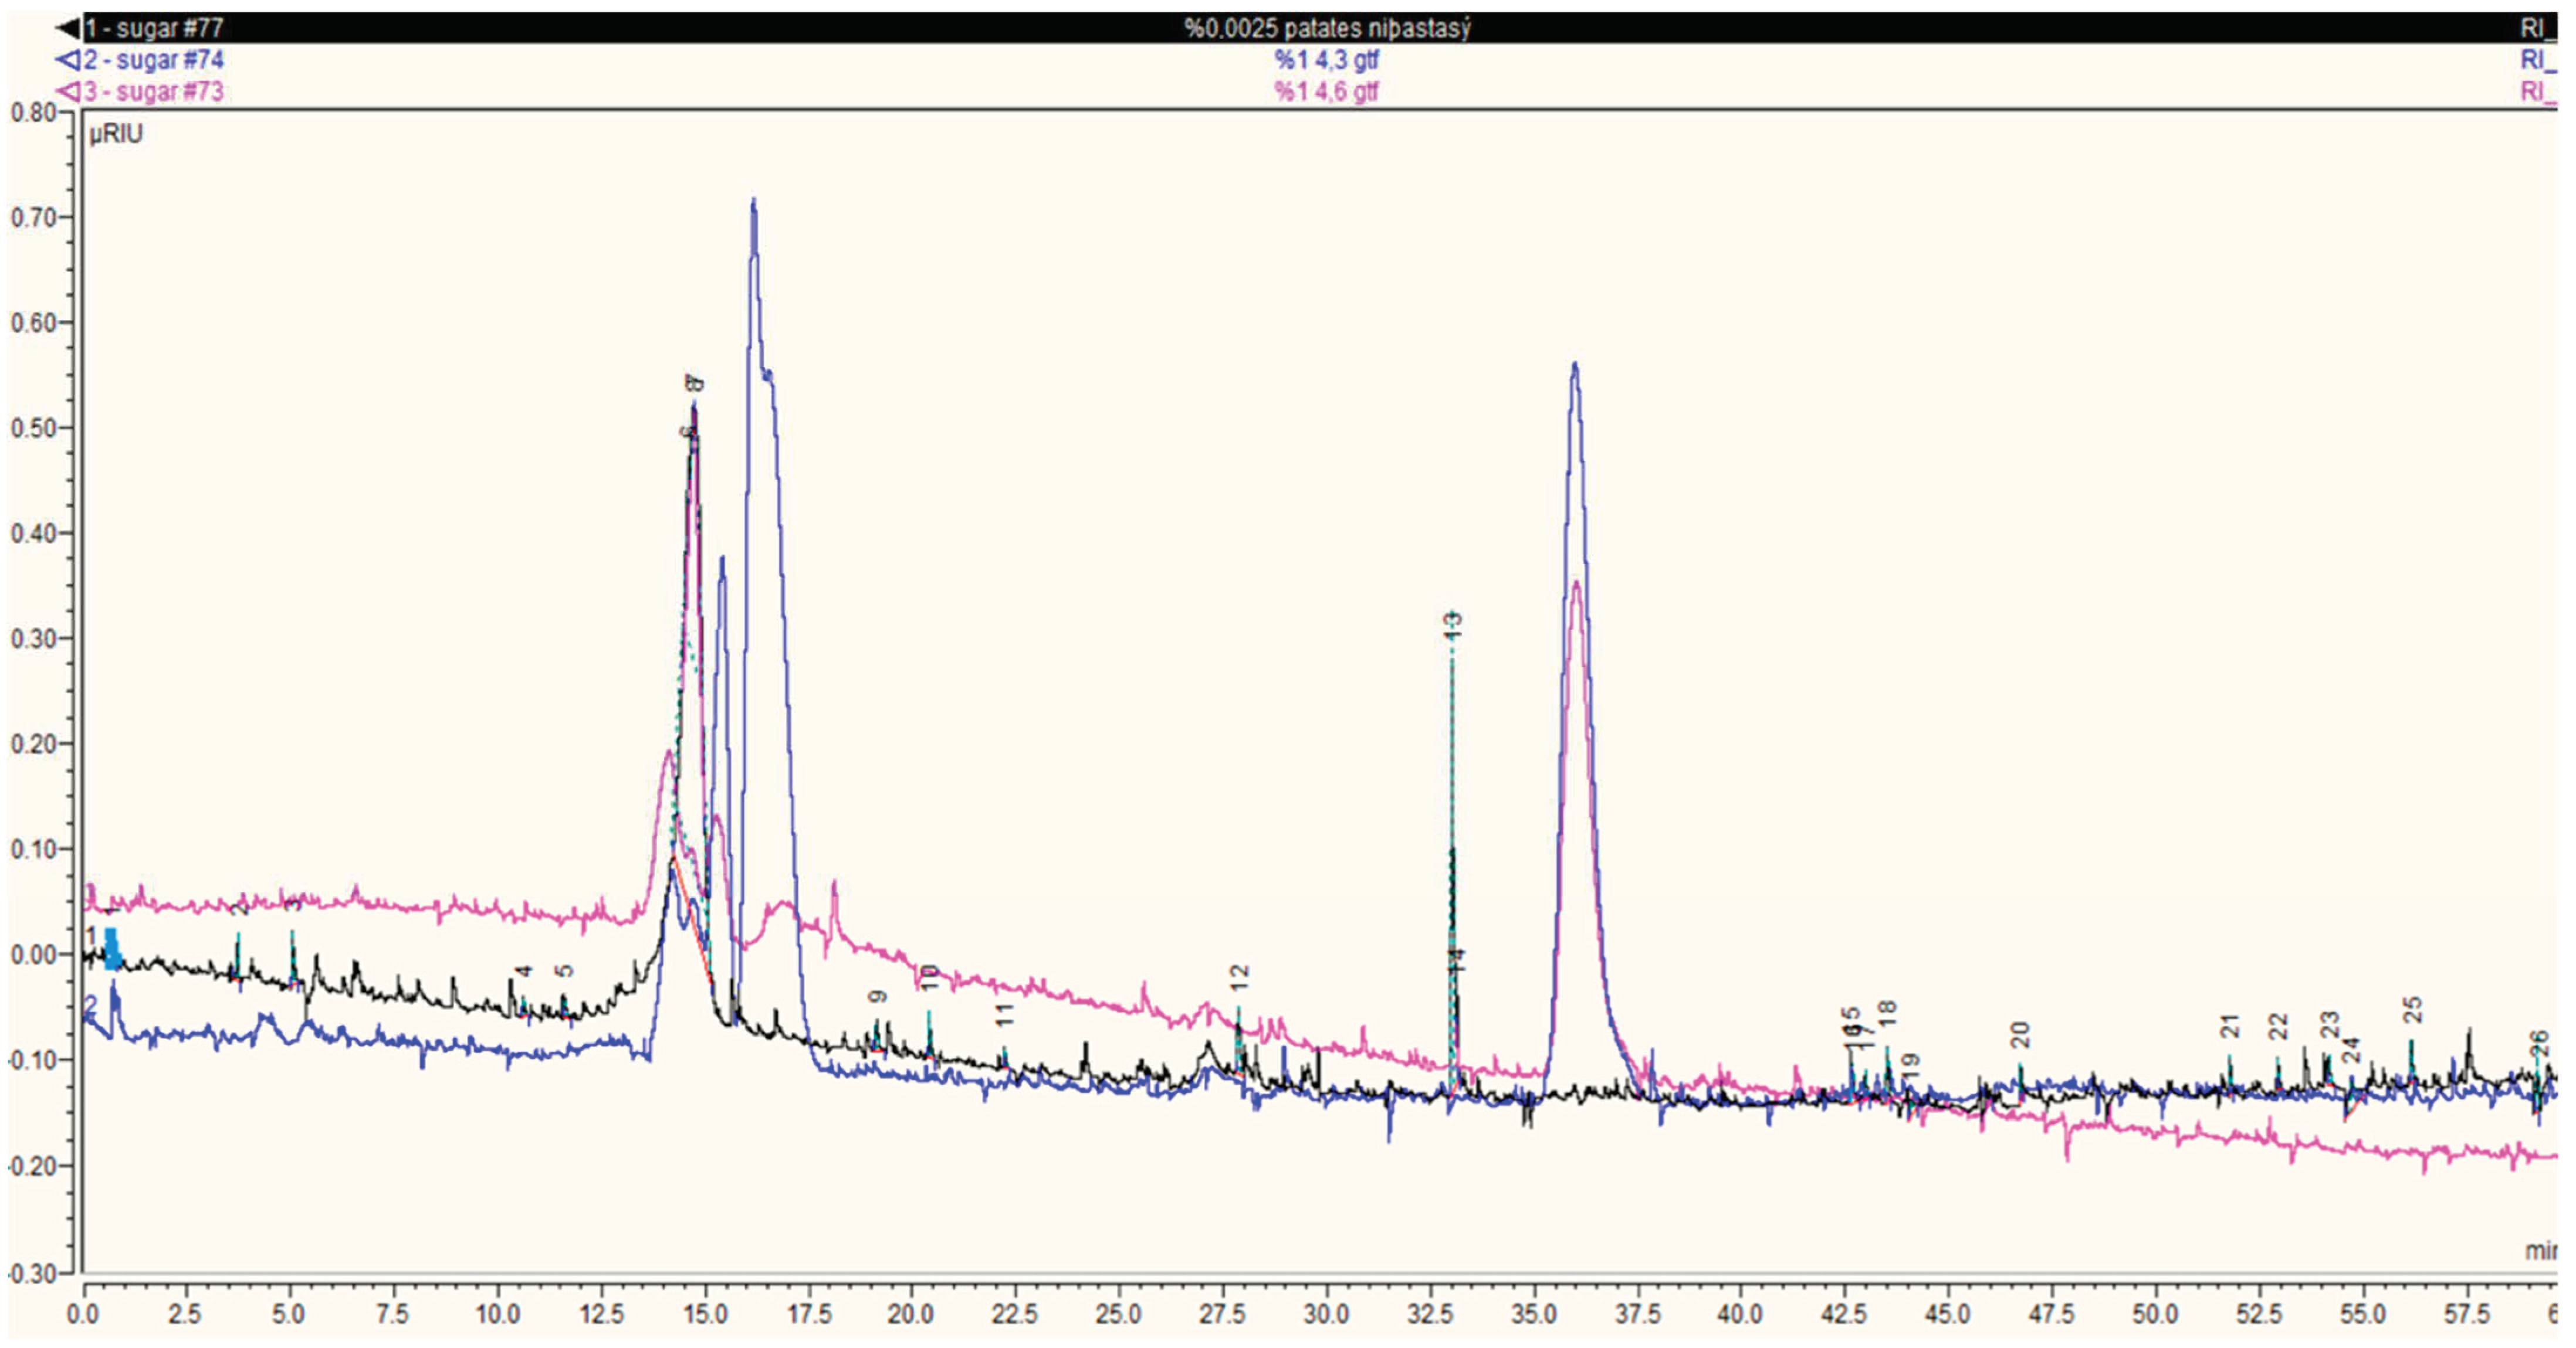Click peak label 13 on chromatogram
Viewport: 2576px width, 1348px height.
click(1453, 626)
